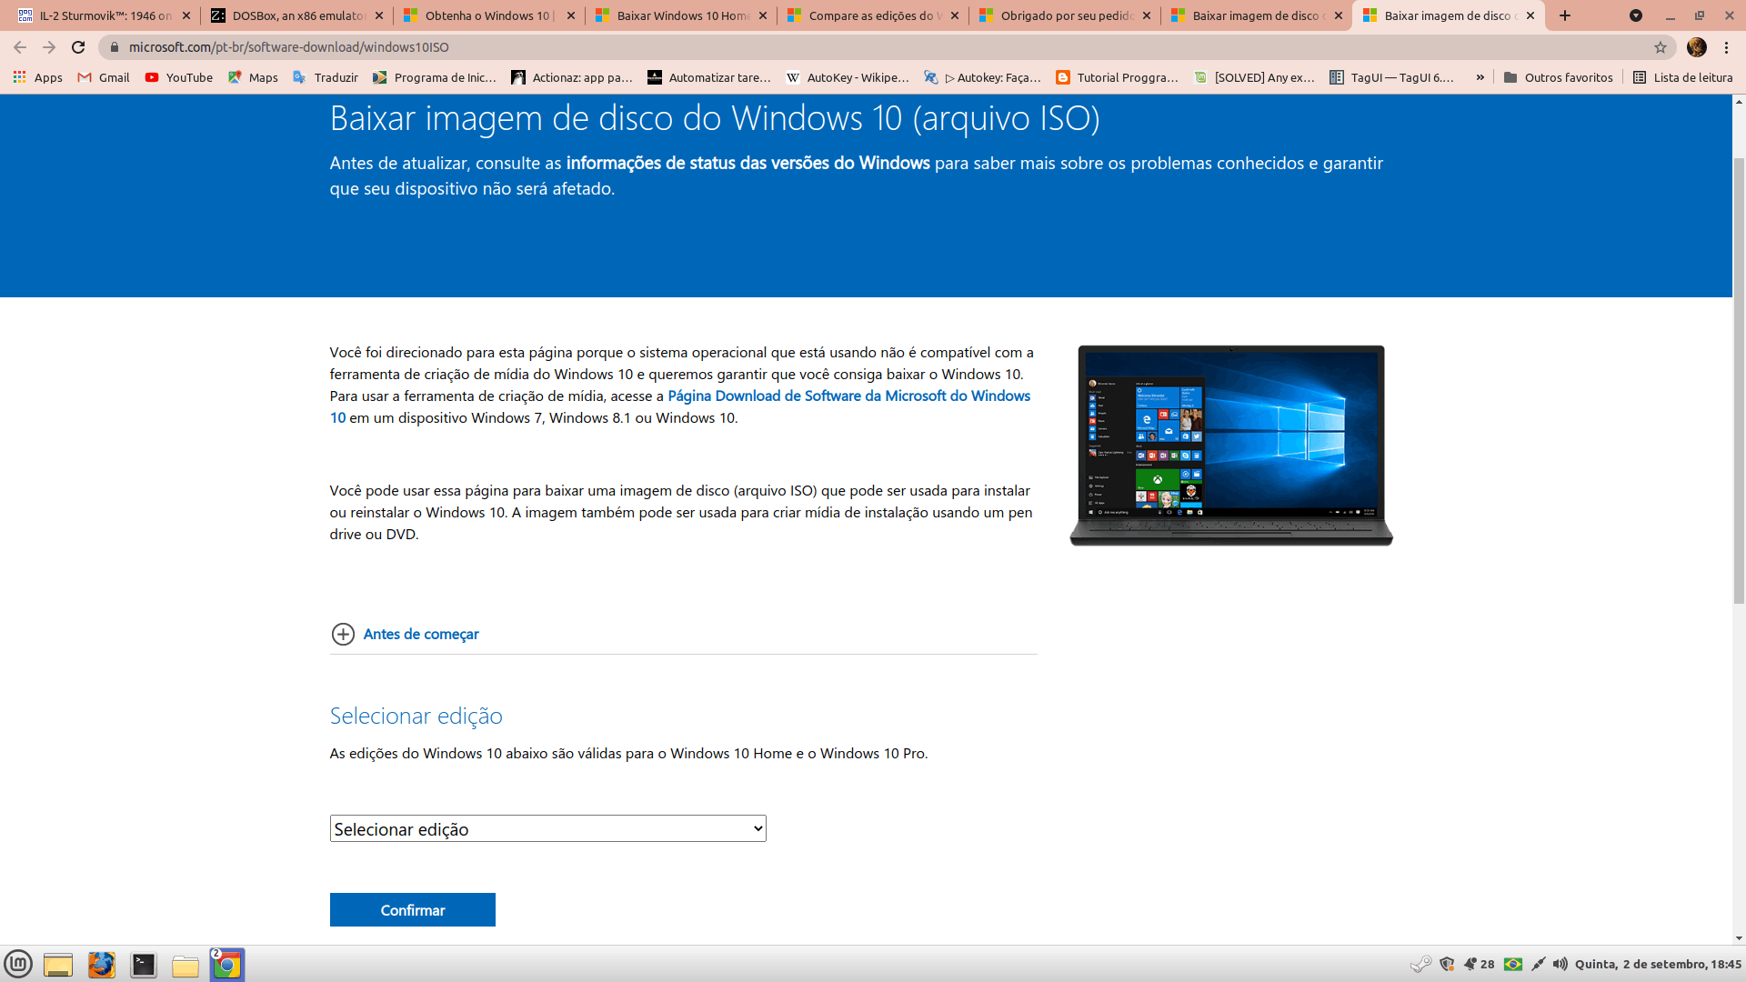Click the Chrome profile avatar icon
This screenshot has width=1746, height=982.
click(x=1696, y=47)
